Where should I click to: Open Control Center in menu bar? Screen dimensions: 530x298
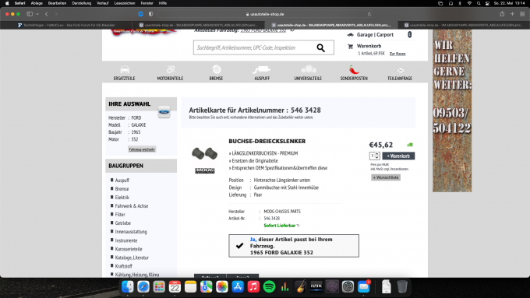(487, 3)
